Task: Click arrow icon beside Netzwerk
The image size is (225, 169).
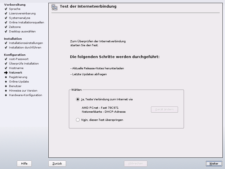Action: [6, 73]
